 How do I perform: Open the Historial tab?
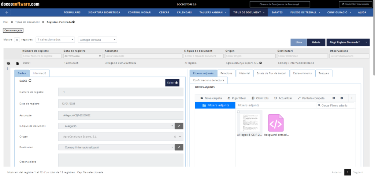click(x=244, y=73)
